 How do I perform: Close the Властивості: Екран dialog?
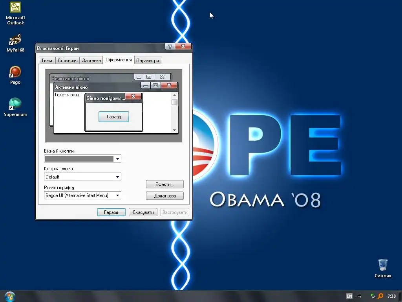point(183,46)
